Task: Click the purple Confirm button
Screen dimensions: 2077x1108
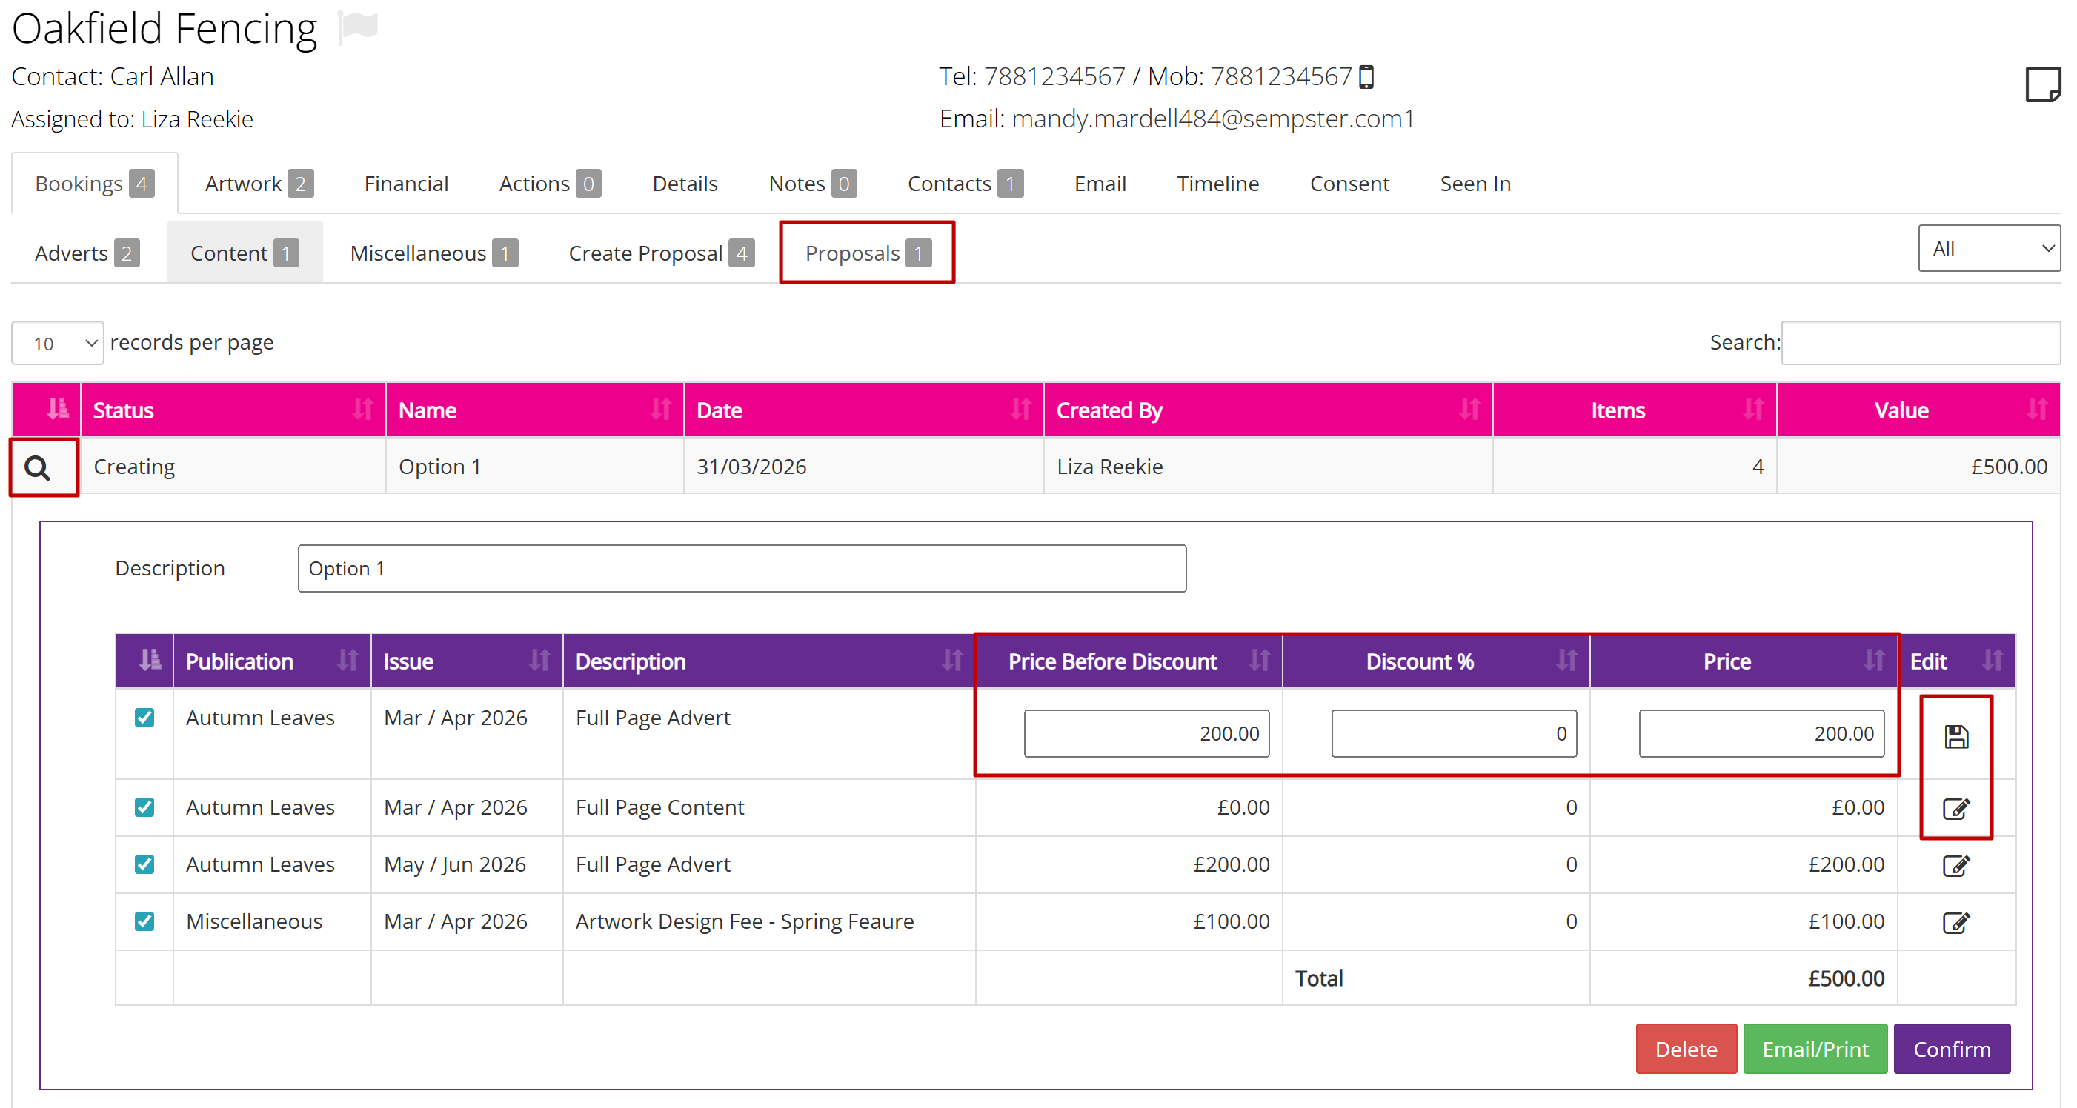Action: tap(1951, 1048)
